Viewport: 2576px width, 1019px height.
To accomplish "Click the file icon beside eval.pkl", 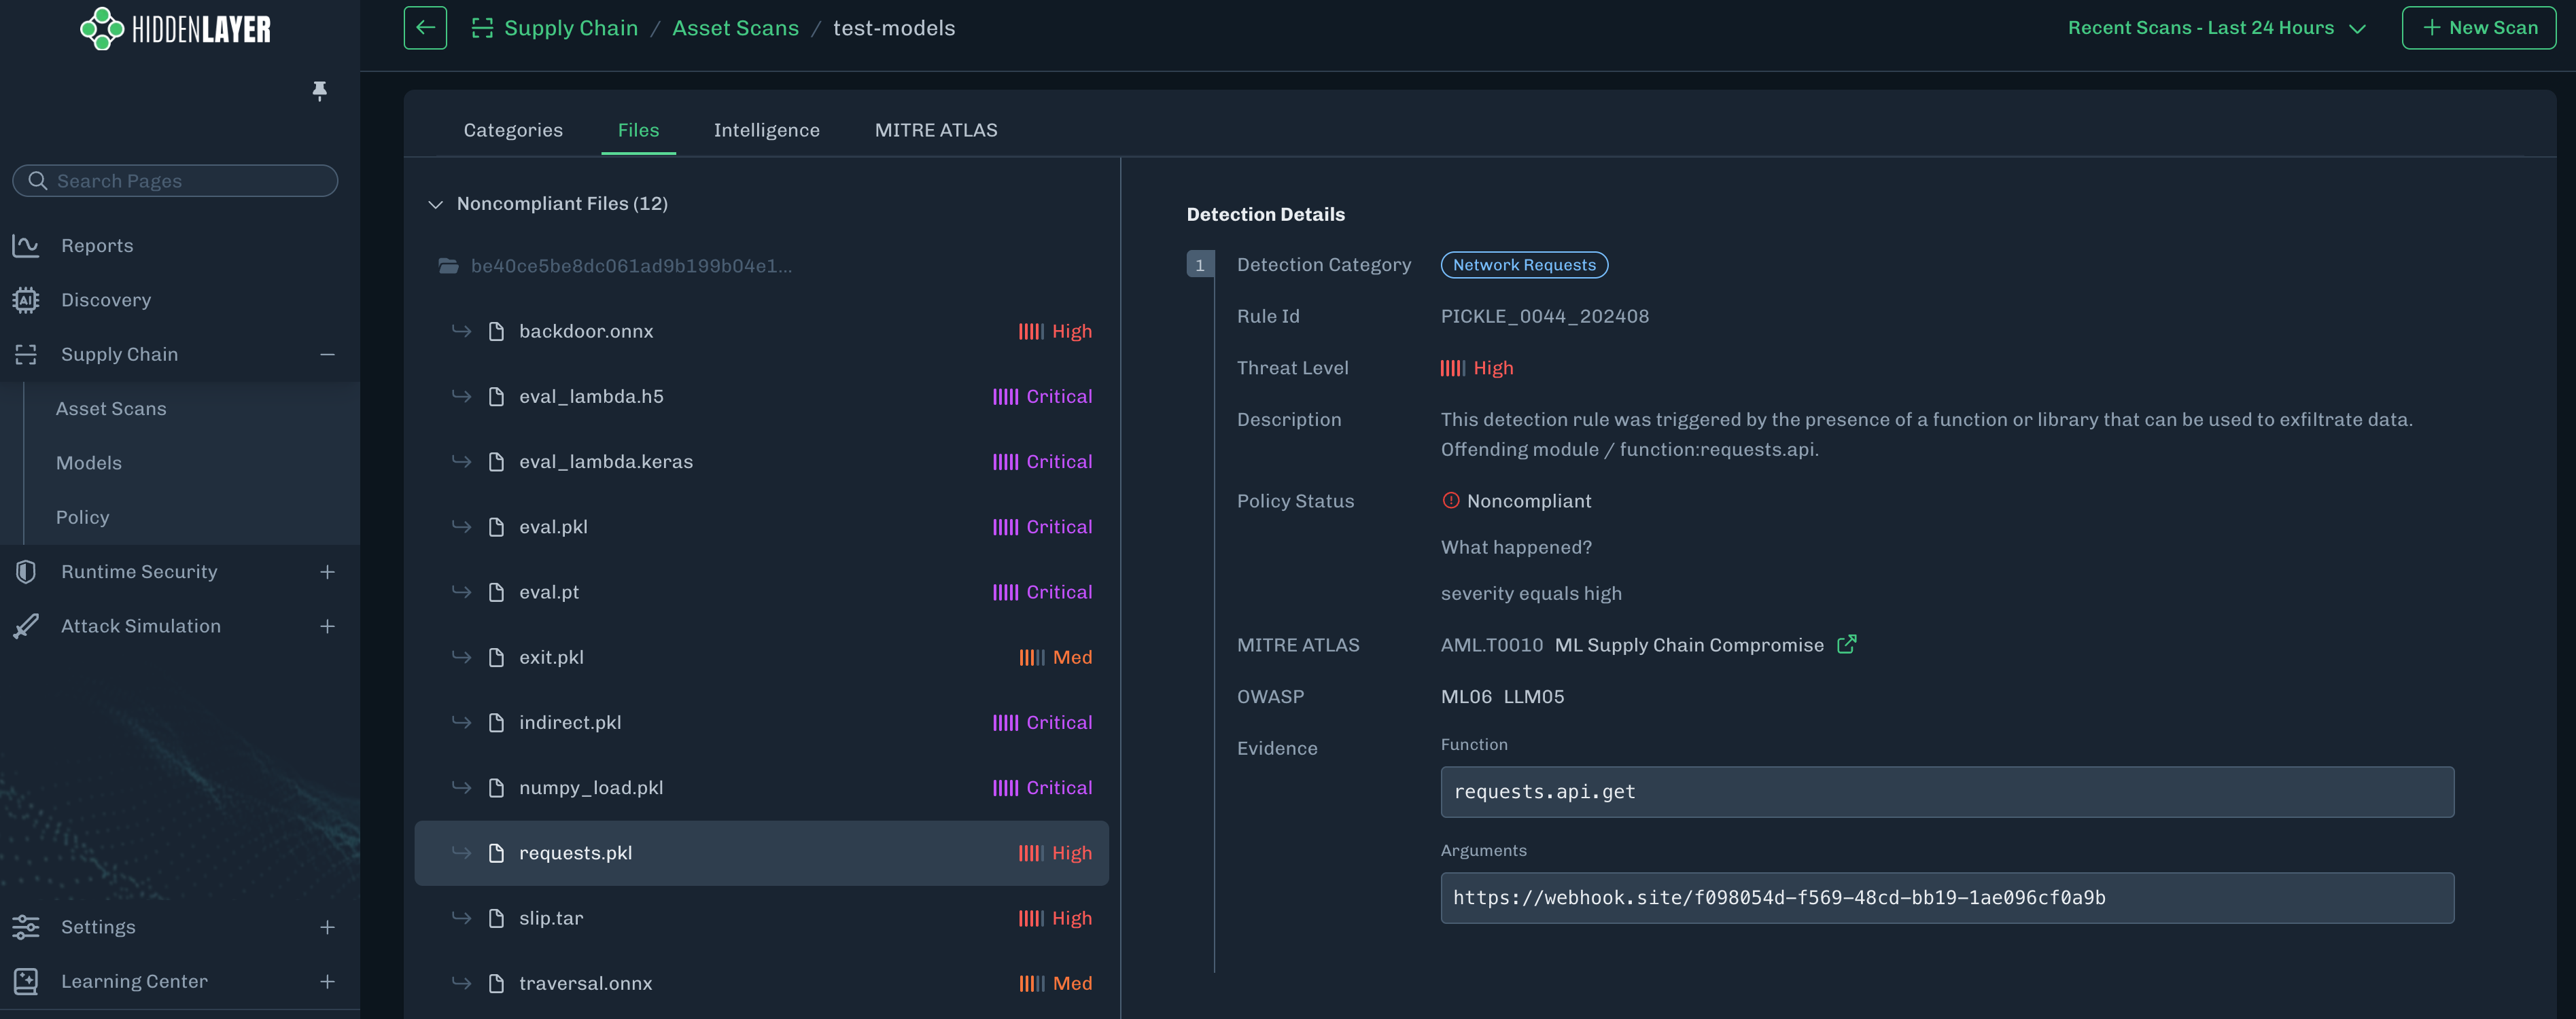I will click(496, 526).
